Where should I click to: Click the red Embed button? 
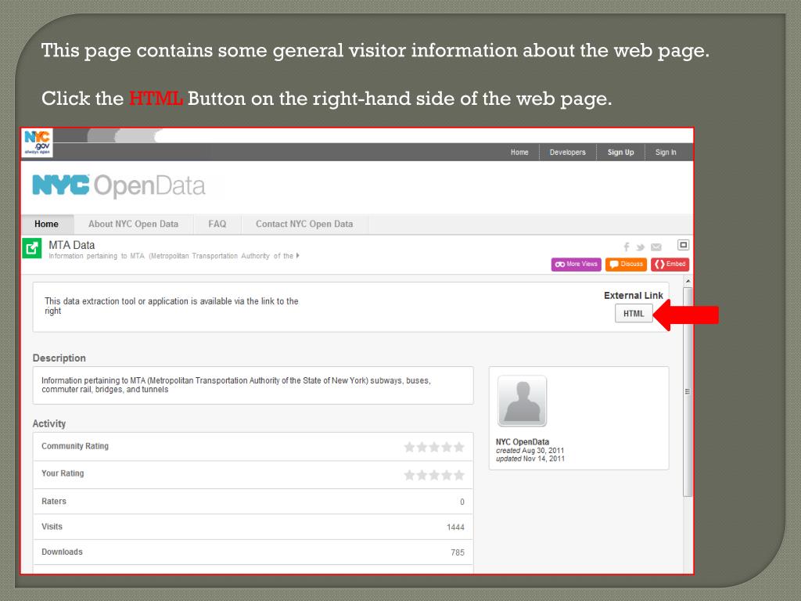pyautogui.click(x=670, y=265)
